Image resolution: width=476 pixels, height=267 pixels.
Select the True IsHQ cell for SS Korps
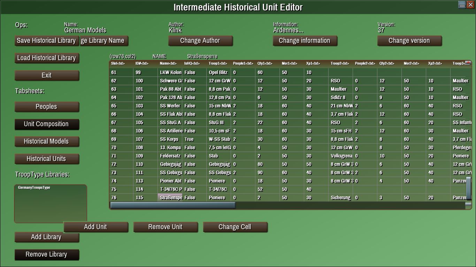[194, 139]
